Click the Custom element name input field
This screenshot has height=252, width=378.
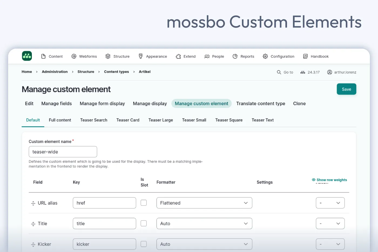point(63,152)
